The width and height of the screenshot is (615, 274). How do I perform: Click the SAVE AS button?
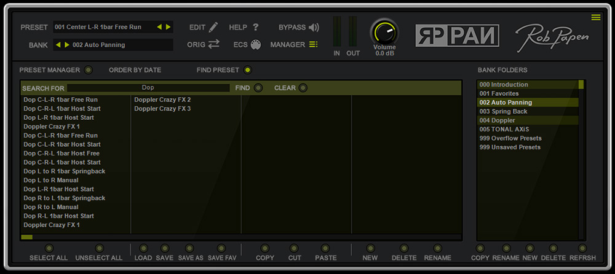(x=189, y=248)
